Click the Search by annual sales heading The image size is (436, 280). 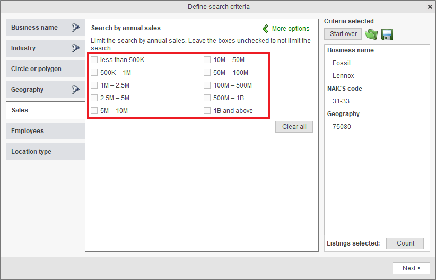126,28
